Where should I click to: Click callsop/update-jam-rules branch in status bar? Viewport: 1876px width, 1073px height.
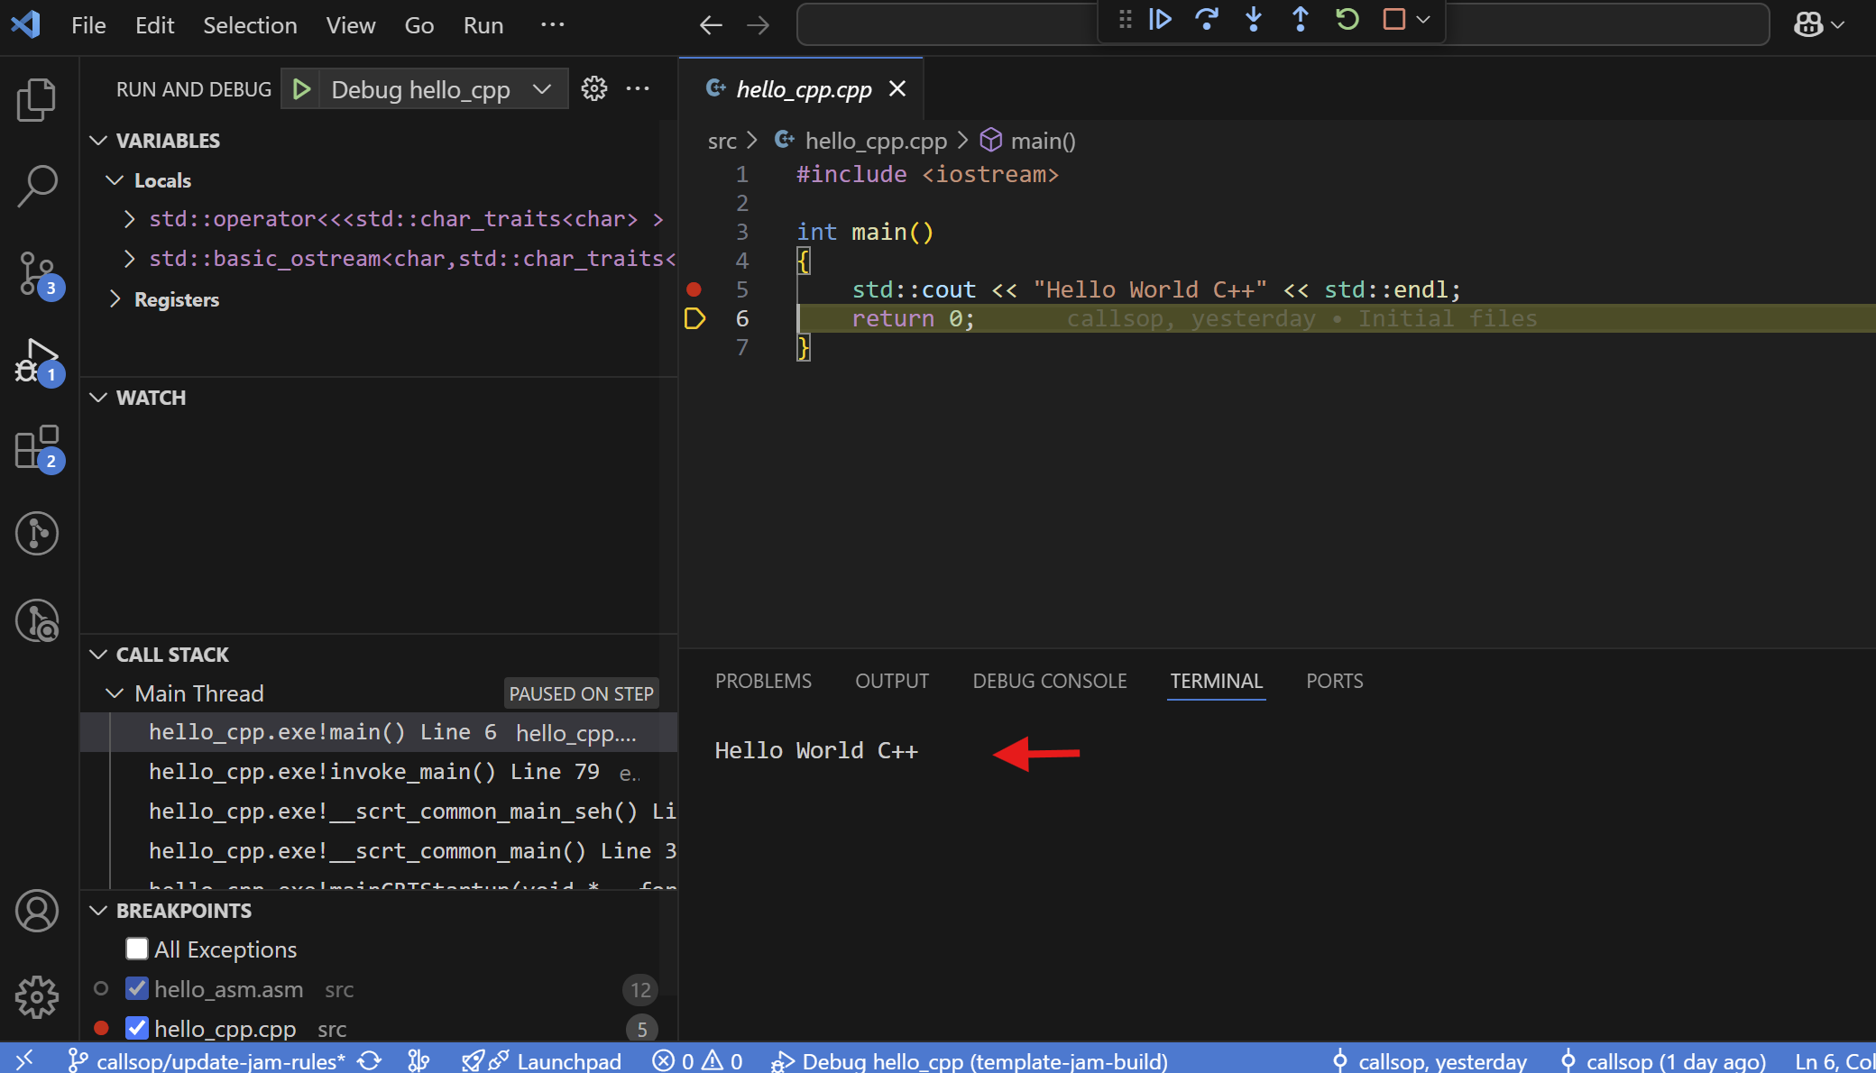coord(207,1061)
